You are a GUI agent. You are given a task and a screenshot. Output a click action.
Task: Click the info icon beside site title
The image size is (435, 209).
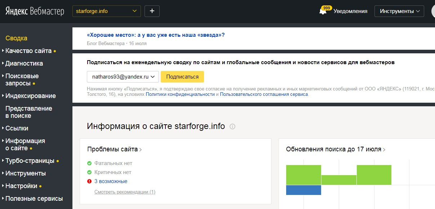[x=232, y=126]
